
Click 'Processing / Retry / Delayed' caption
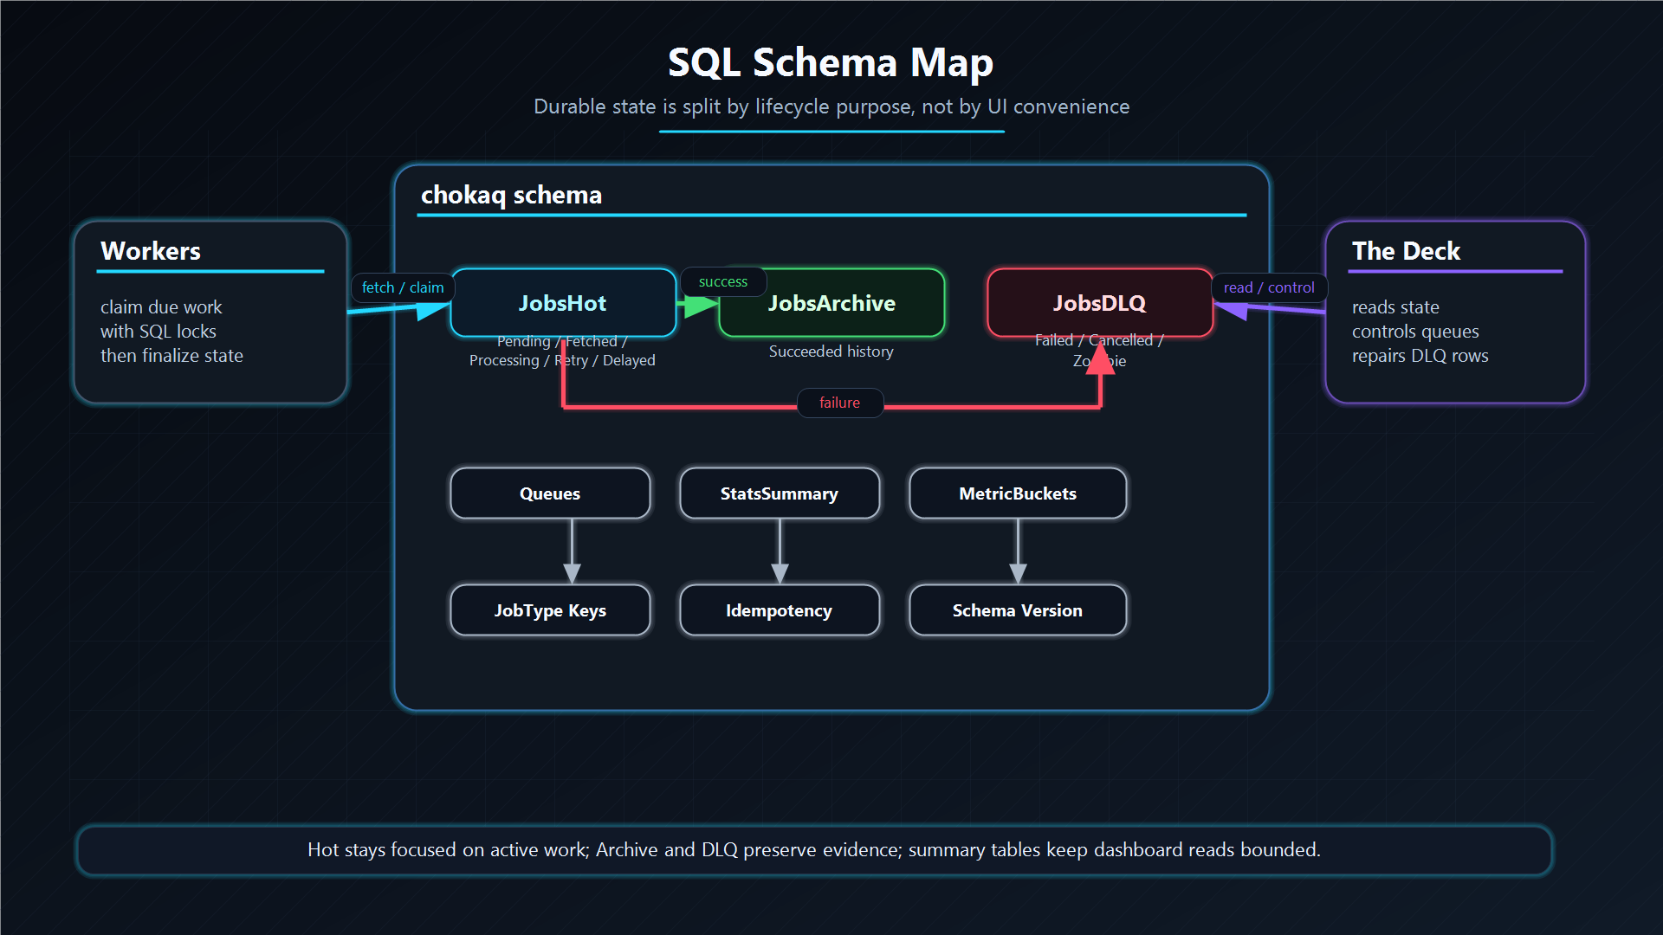point(562,360)
